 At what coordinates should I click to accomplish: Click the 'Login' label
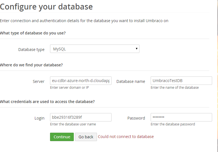[39, 118]
